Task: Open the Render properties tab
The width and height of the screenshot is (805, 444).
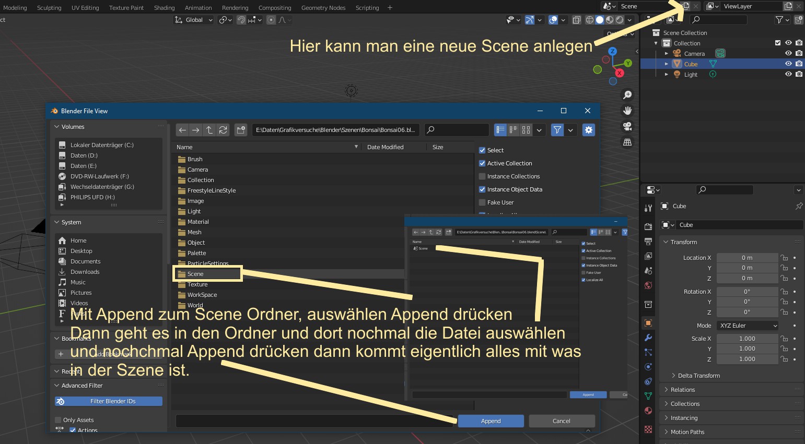Action: [x=648, y=227]
